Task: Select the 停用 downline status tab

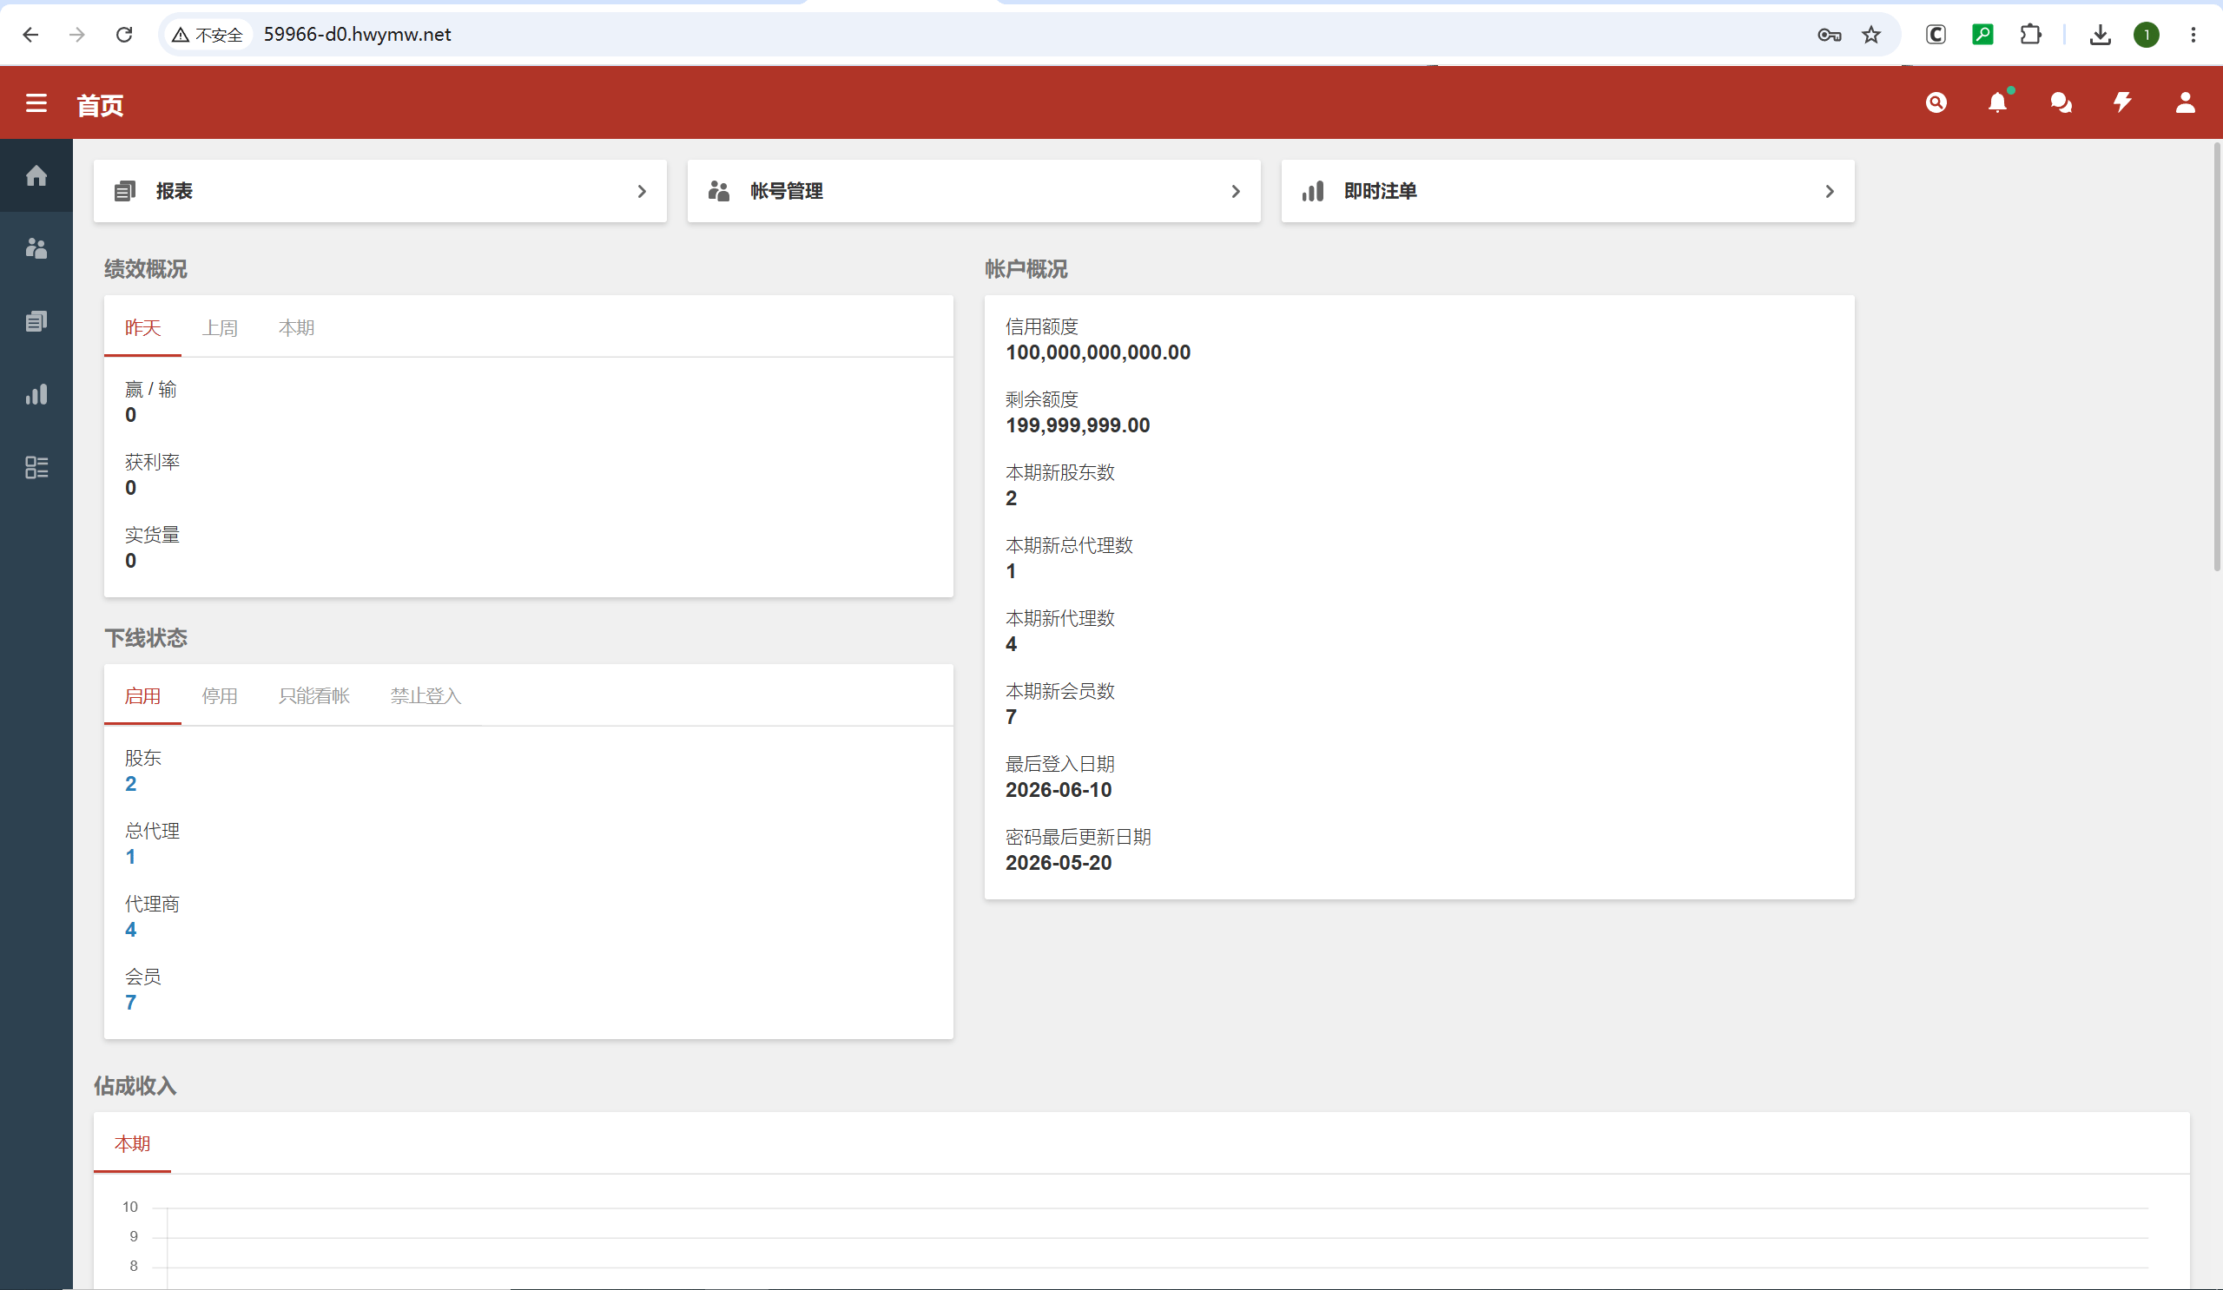Action: pos(220,695)
